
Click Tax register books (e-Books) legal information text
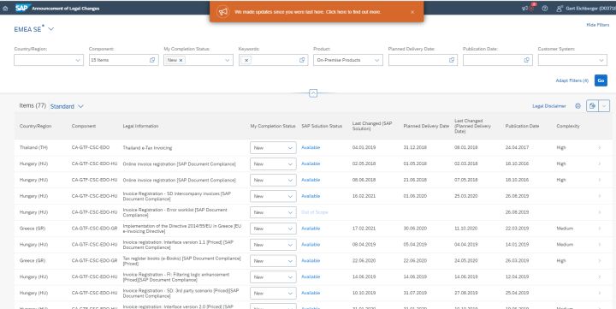pos(182,261)
